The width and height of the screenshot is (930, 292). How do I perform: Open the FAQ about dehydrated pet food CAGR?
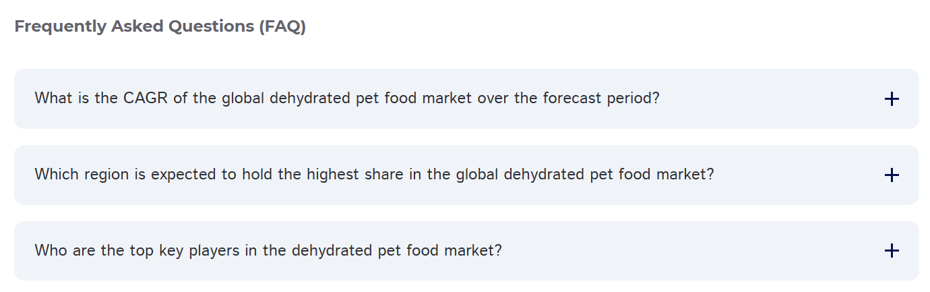point(346,98)
